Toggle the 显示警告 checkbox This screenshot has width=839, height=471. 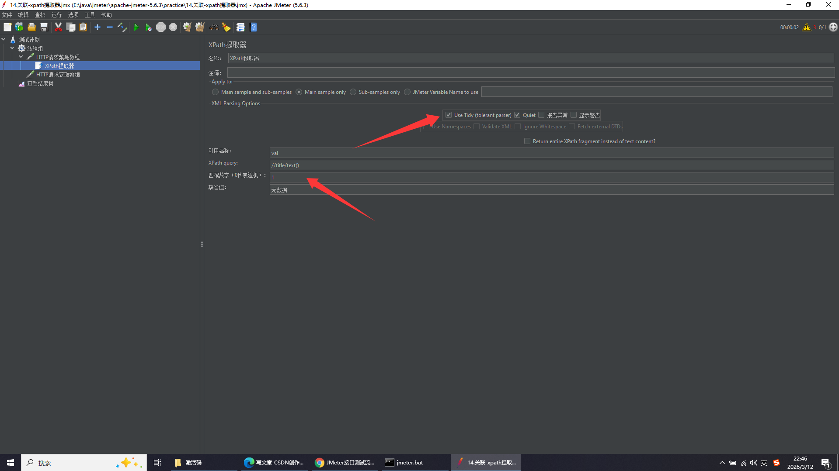tap(574, 115)
